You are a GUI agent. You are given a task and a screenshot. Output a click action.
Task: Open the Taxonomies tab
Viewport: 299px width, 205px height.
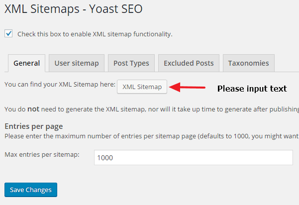click(248, 63)
